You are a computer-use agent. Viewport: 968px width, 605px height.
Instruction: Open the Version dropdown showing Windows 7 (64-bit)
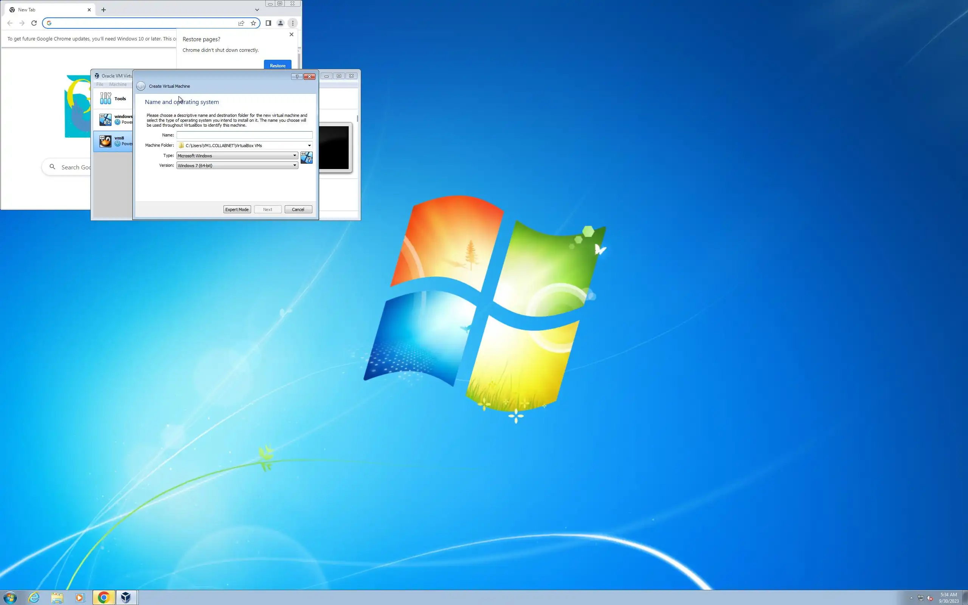pos(237,166)
